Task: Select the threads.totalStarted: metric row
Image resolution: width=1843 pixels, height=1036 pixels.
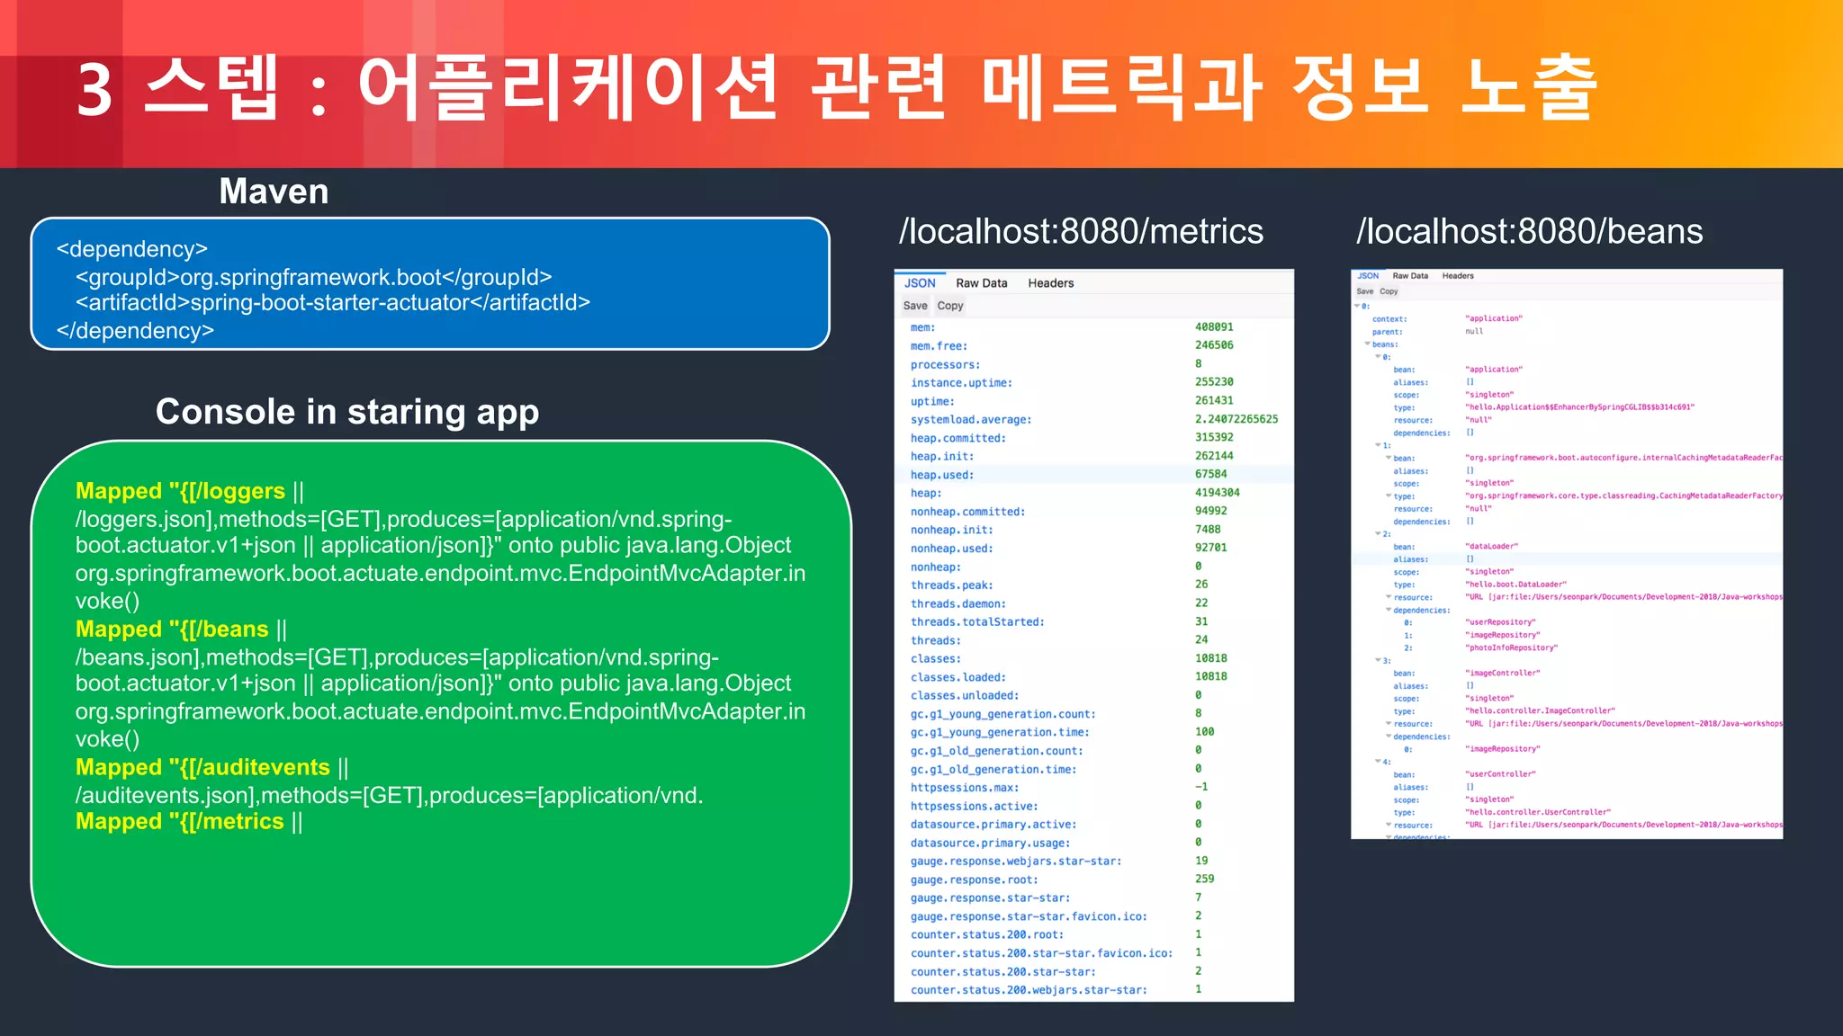Action: pos(1093,621)
